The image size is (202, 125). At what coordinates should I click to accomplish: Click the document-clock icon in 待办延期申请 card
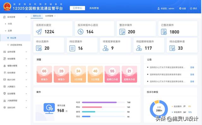[172, 48]
